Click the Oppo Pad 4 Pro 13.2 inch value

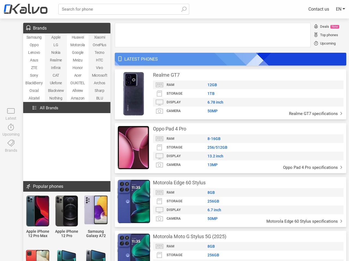pos(215,156)
